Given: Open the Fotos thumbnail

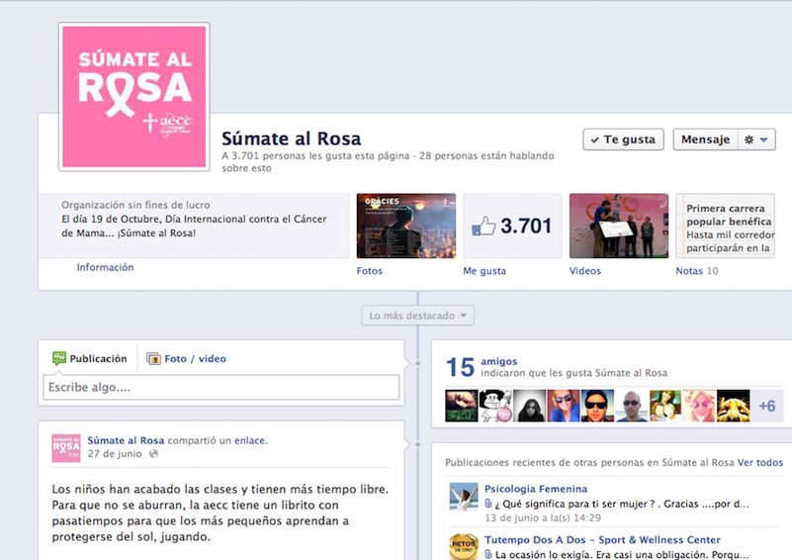Looking at the screenshot, I should (405, 226).
